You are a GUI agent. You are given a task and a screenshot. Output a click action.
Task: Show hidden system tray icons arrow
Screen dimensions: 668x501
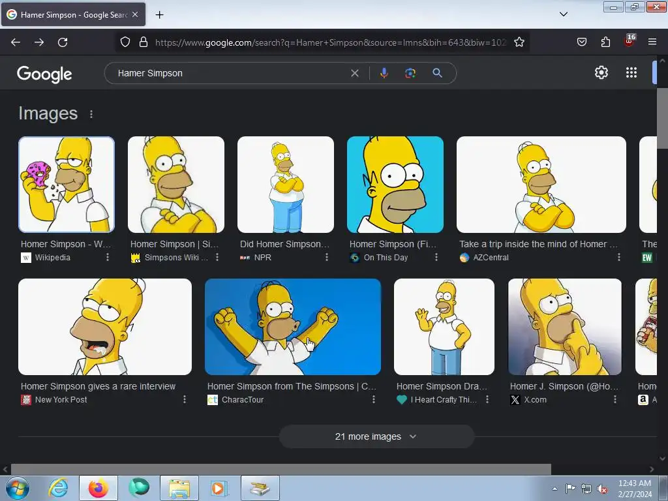point(554,489)
